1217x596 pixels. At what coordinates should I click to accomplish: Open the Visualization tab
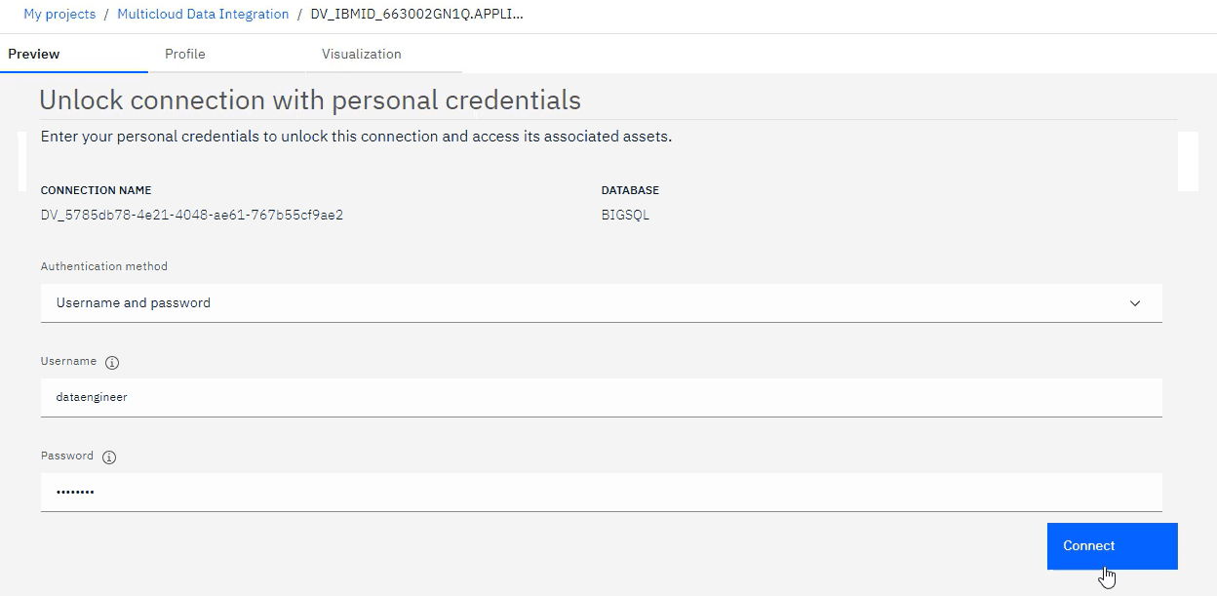pos(361,54)
